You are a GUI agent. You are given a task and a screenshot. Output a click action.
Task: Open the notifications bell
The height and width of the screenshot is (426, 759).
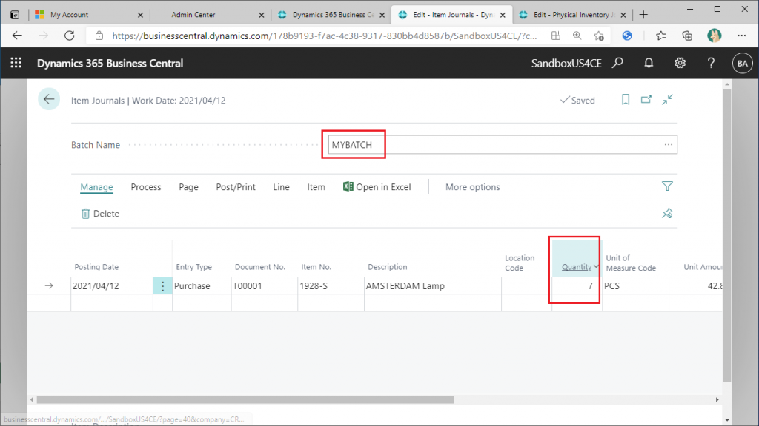649,63
